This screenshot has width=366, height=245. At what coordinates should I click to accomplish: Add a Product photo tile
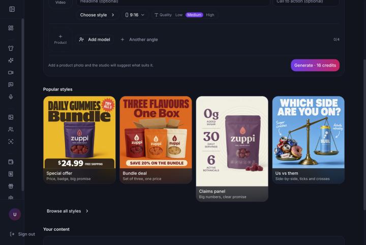[60, 39]
